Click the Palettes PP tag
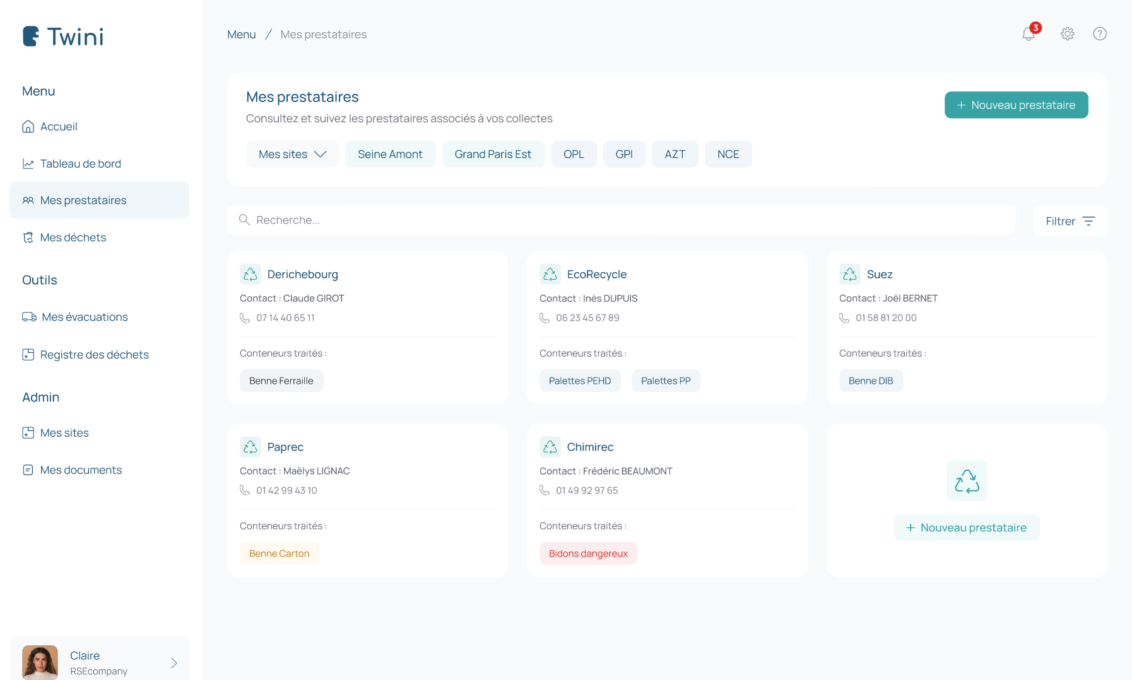Image resolution: width=1132 pixels, height=680 pixels. (x=666, y=381)
